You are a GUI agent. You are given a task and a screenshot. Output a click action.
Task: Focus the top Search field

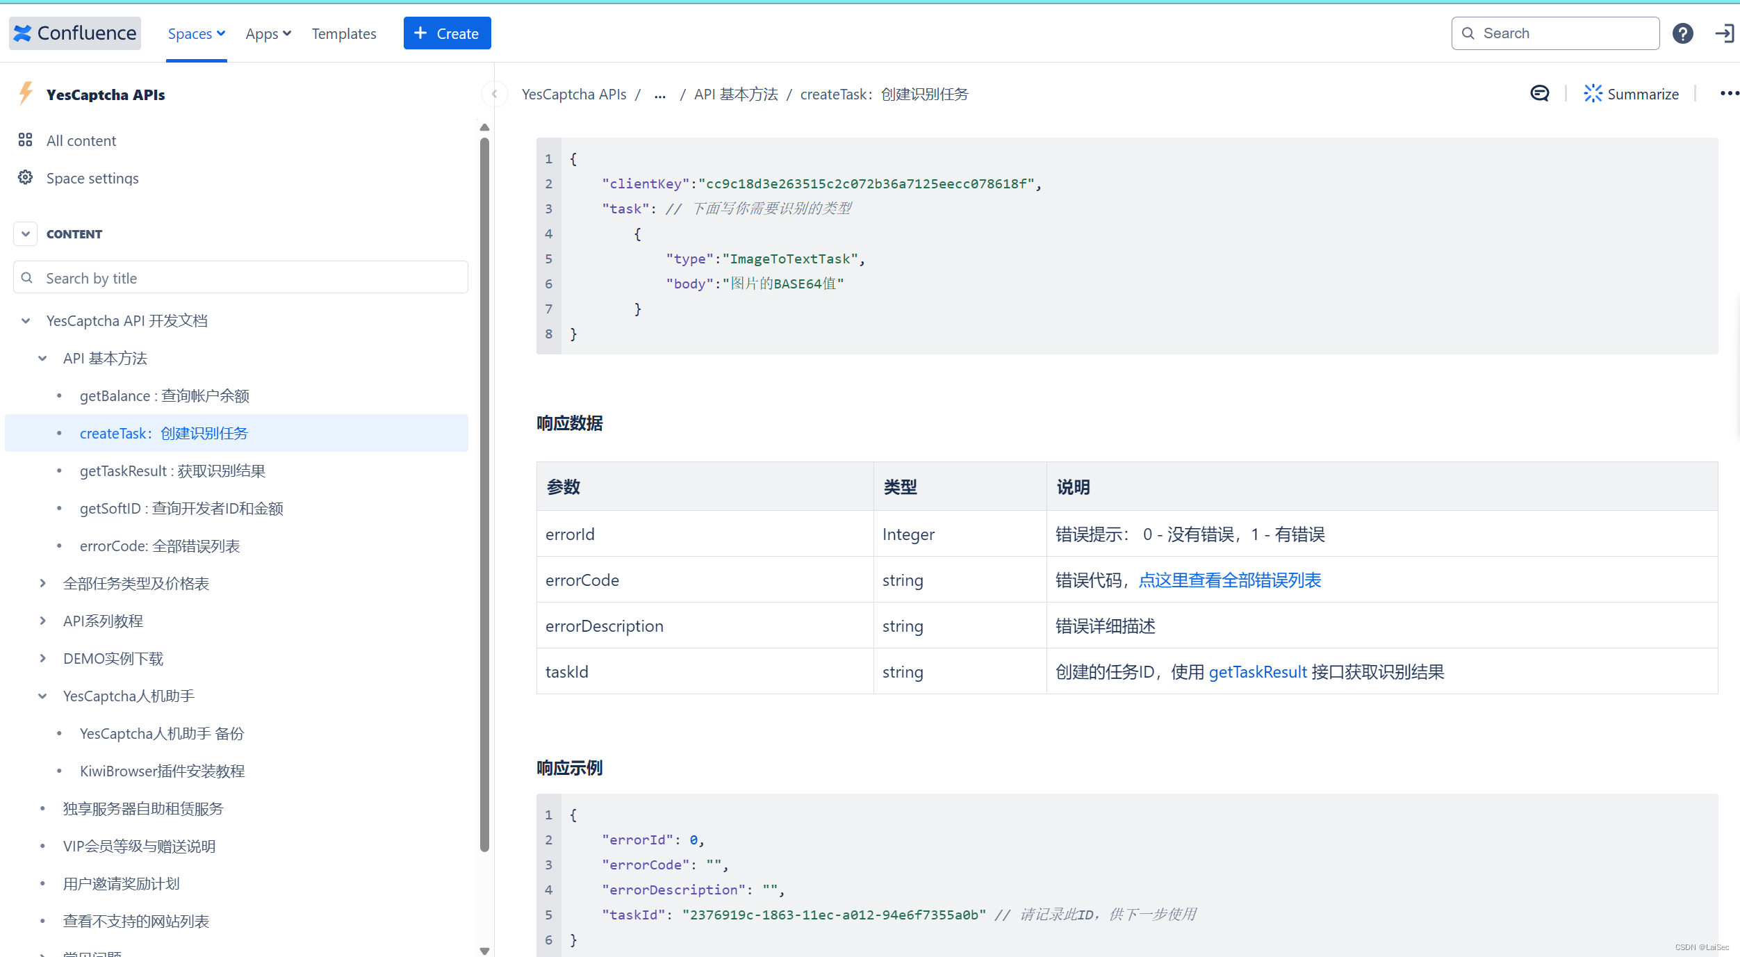pyautogui.click(x=1555, y=33)
